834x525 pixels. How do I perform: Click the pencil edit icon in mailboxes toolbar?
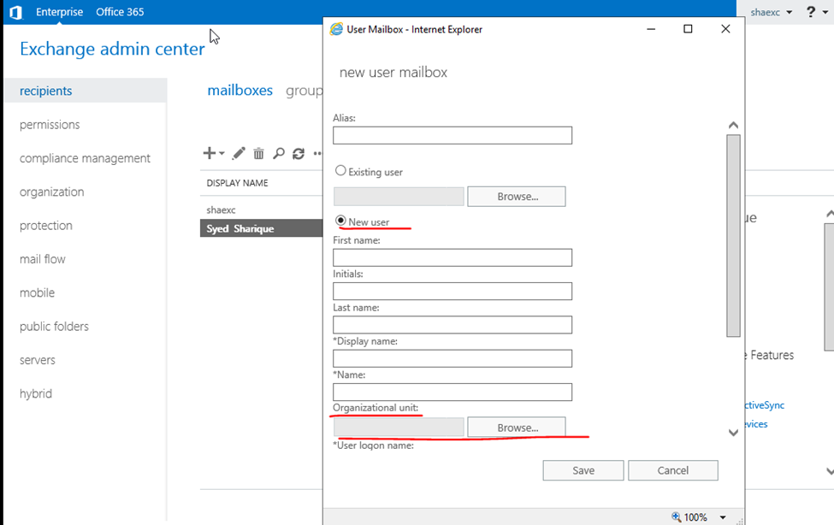point(239,154)
